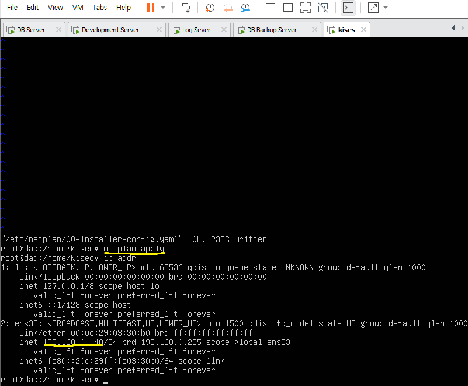Screen dimensions: 468x386
Task: Close the DB Server tab
Action: [x=58, y=30]
